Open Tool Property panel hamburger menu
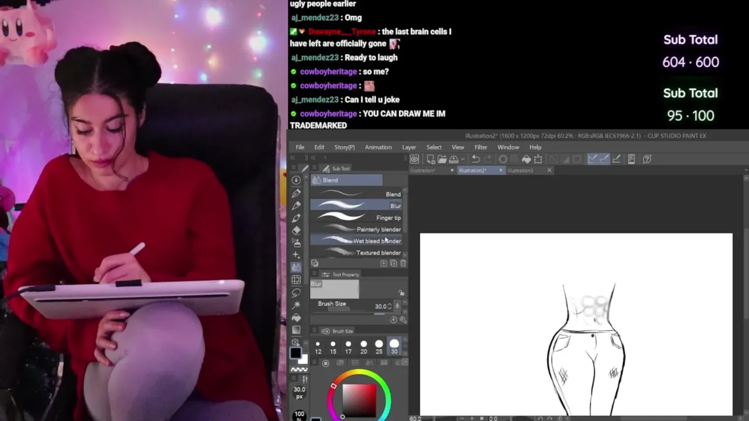 pyautogui.click(x=314, y=274)
